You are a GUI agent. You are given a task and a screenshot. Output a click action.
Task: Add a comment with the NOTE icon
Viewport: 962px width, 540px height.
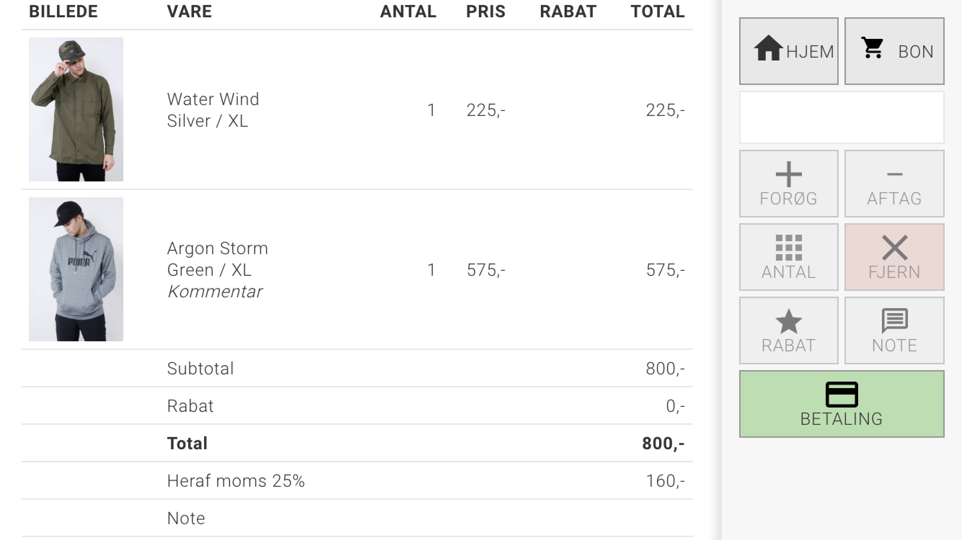pos(895,330)
